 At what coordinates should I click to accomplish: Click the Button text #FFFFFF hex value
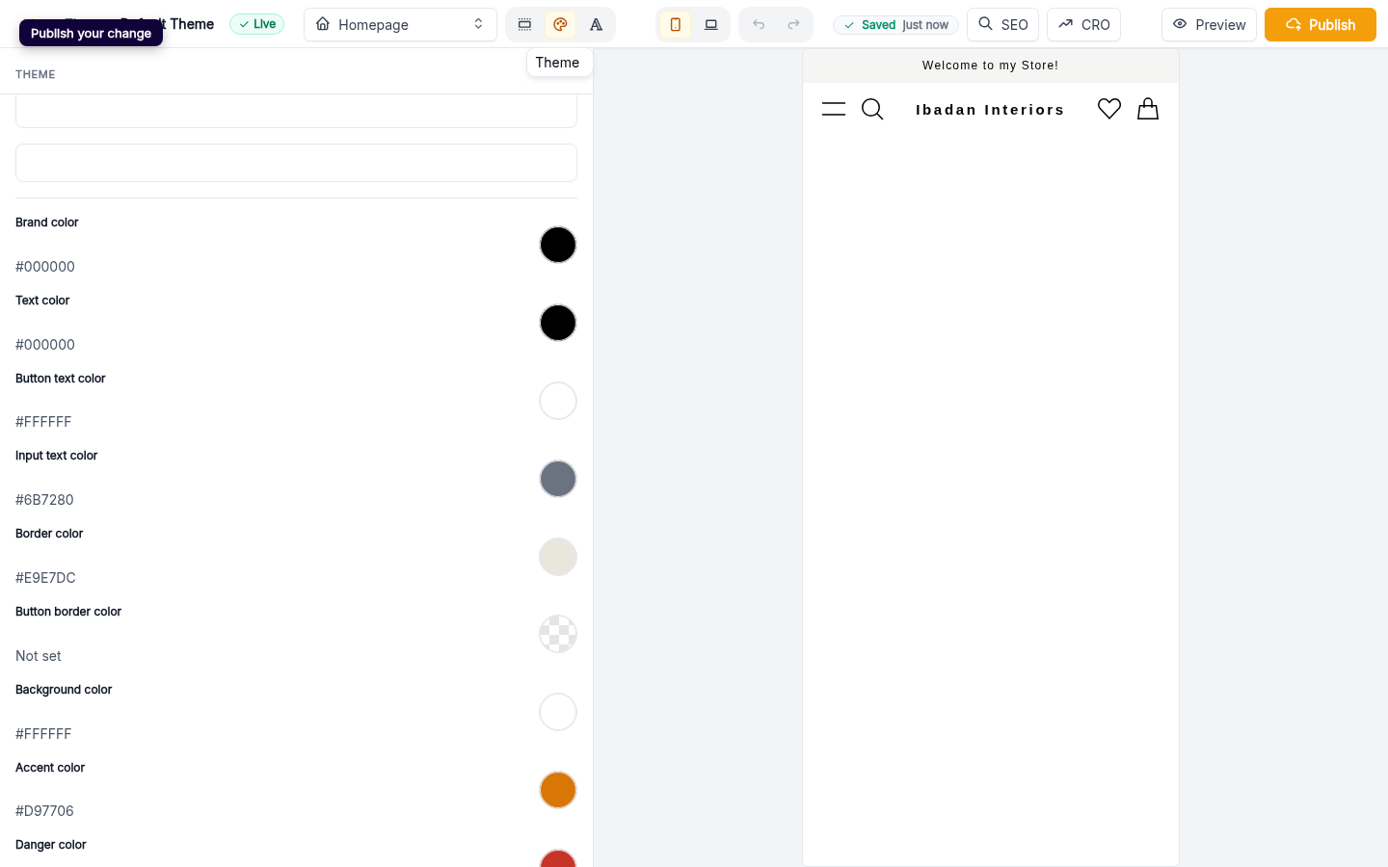pos(43,422)
